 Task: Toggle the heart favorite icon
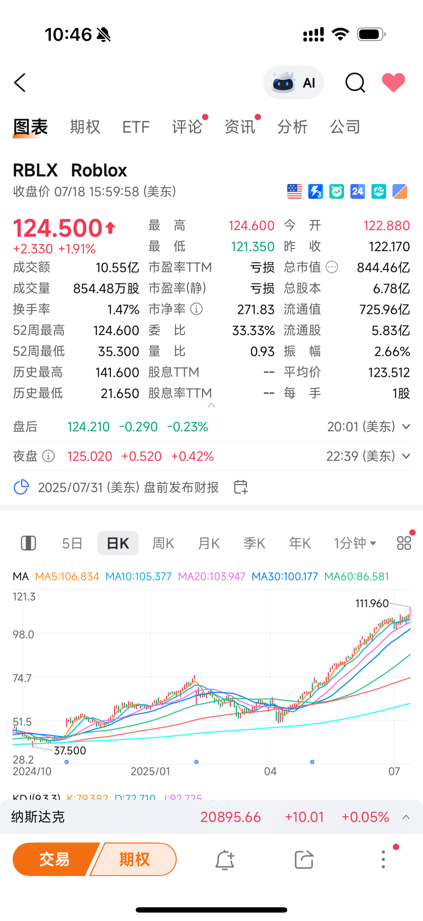tap(394, 83)
